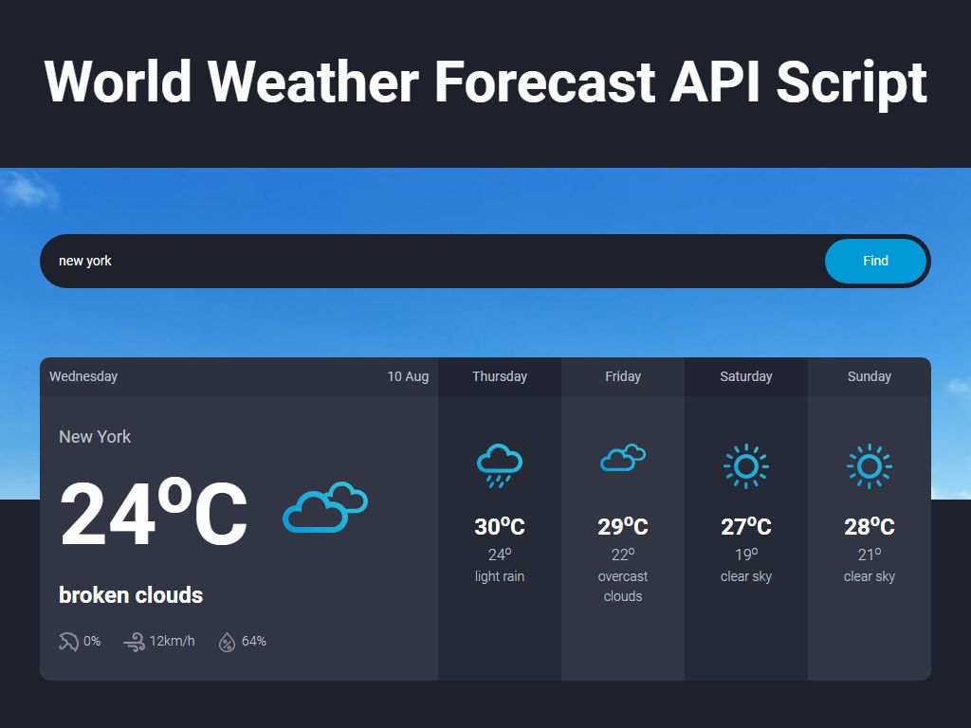Select the Saturday forecast header

(746, 376)
